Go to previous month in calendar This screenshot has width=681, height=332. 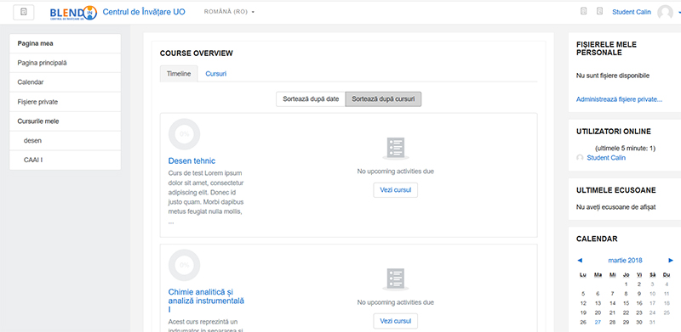pyautogui.click(x=580, y=261)
